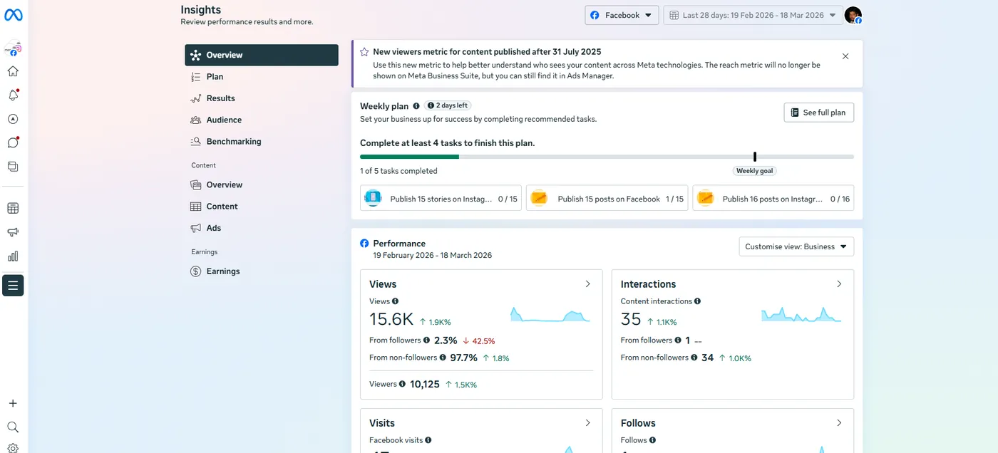Viewport: 998px width, 453px height.
Task: Click info icon after Views From followers
Action: (426, 340)
